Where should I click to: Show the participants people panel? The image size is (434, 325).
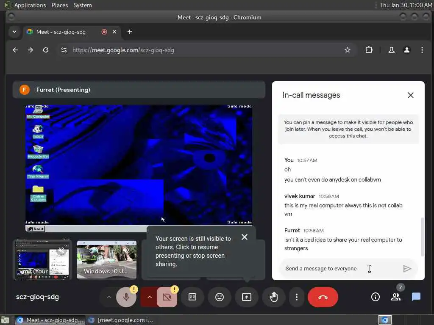(396, 297)
